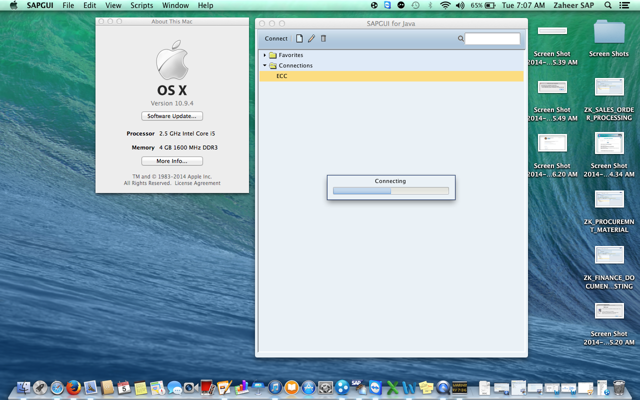This screenshot has height=400, width=640.
Task: Open More Info in About This Mac
Action: coord(172,161)
